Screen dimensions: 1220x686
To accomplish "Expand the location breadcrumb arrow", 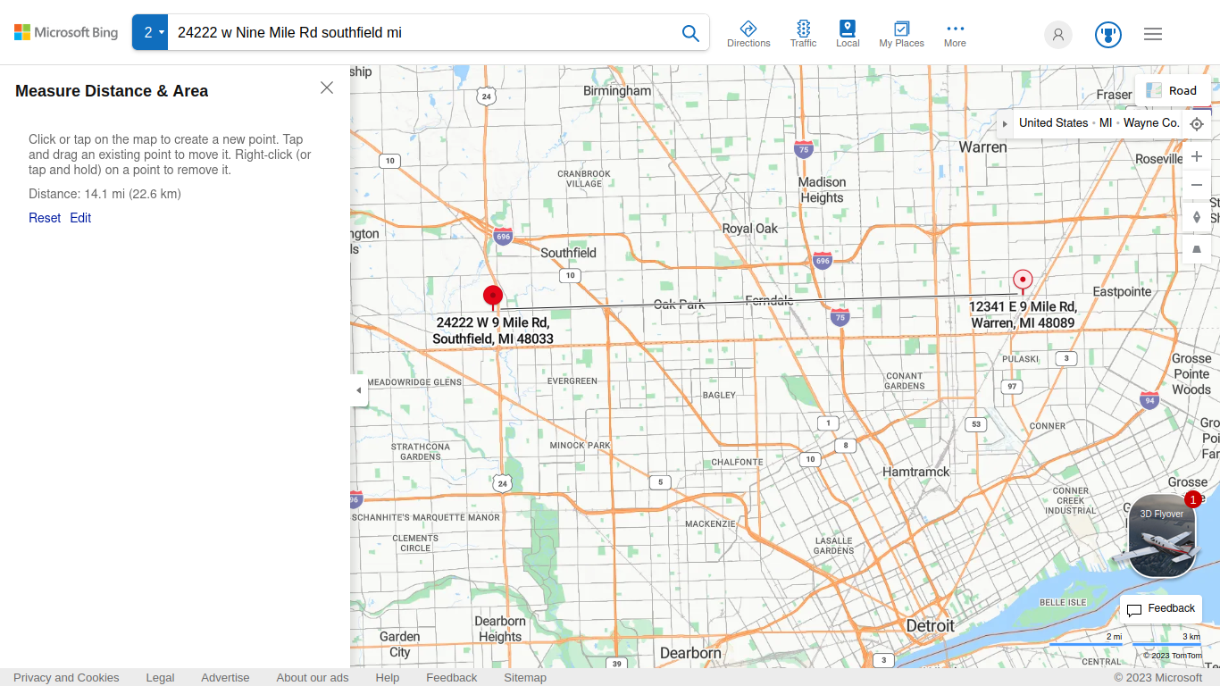I will [x=1005, y=123].
